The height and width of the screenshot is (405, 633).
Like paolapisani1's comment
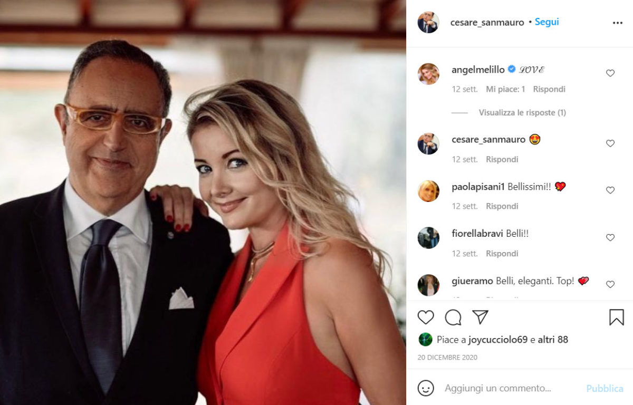pos(610,190)
